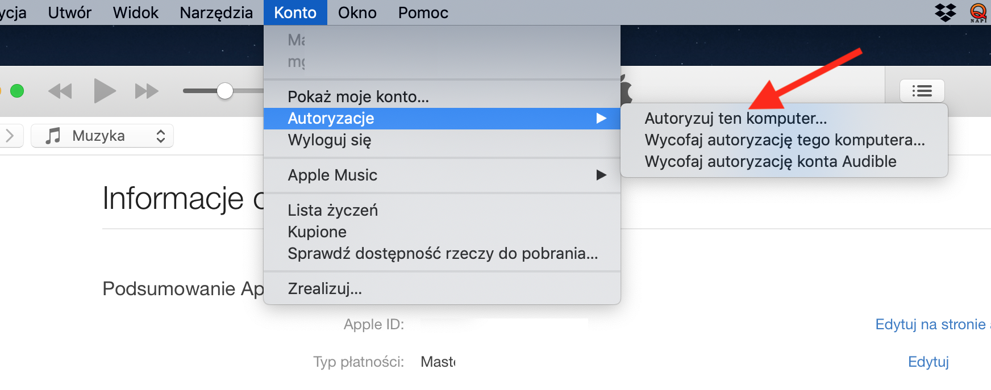Open the Narzędzia menu
Viewport: 991px width, 390px height.
point(216,12)
